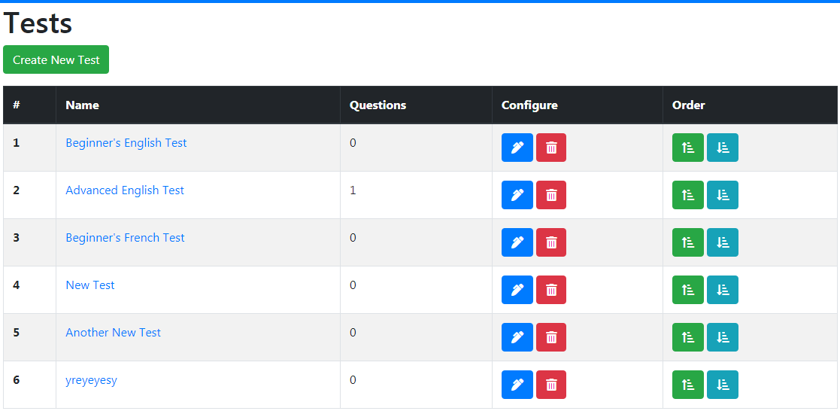Screen dimensions: 840x411
Task: Sort up button for New Test (row 4)
Action: point(688,290)
